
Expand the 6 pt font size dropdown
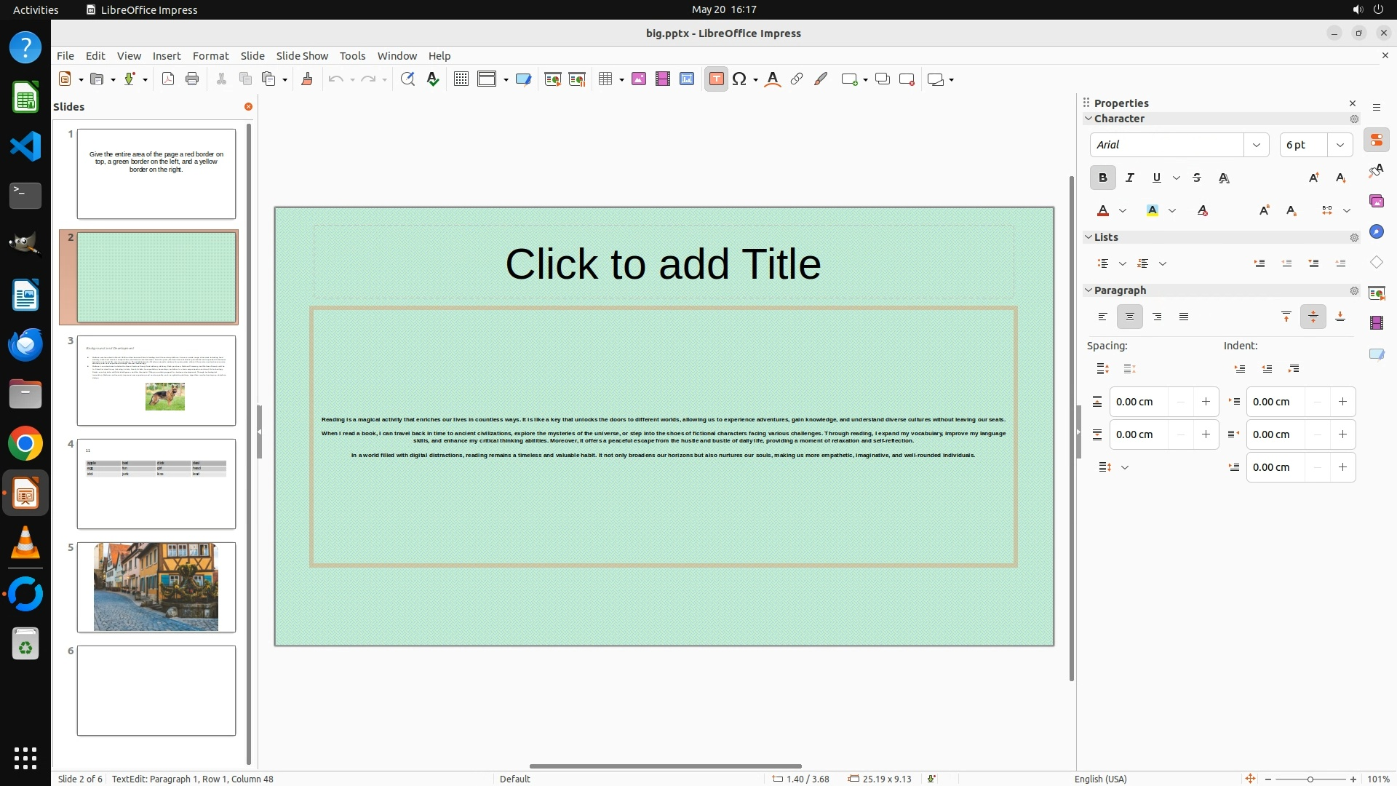tap(1340, 145)
